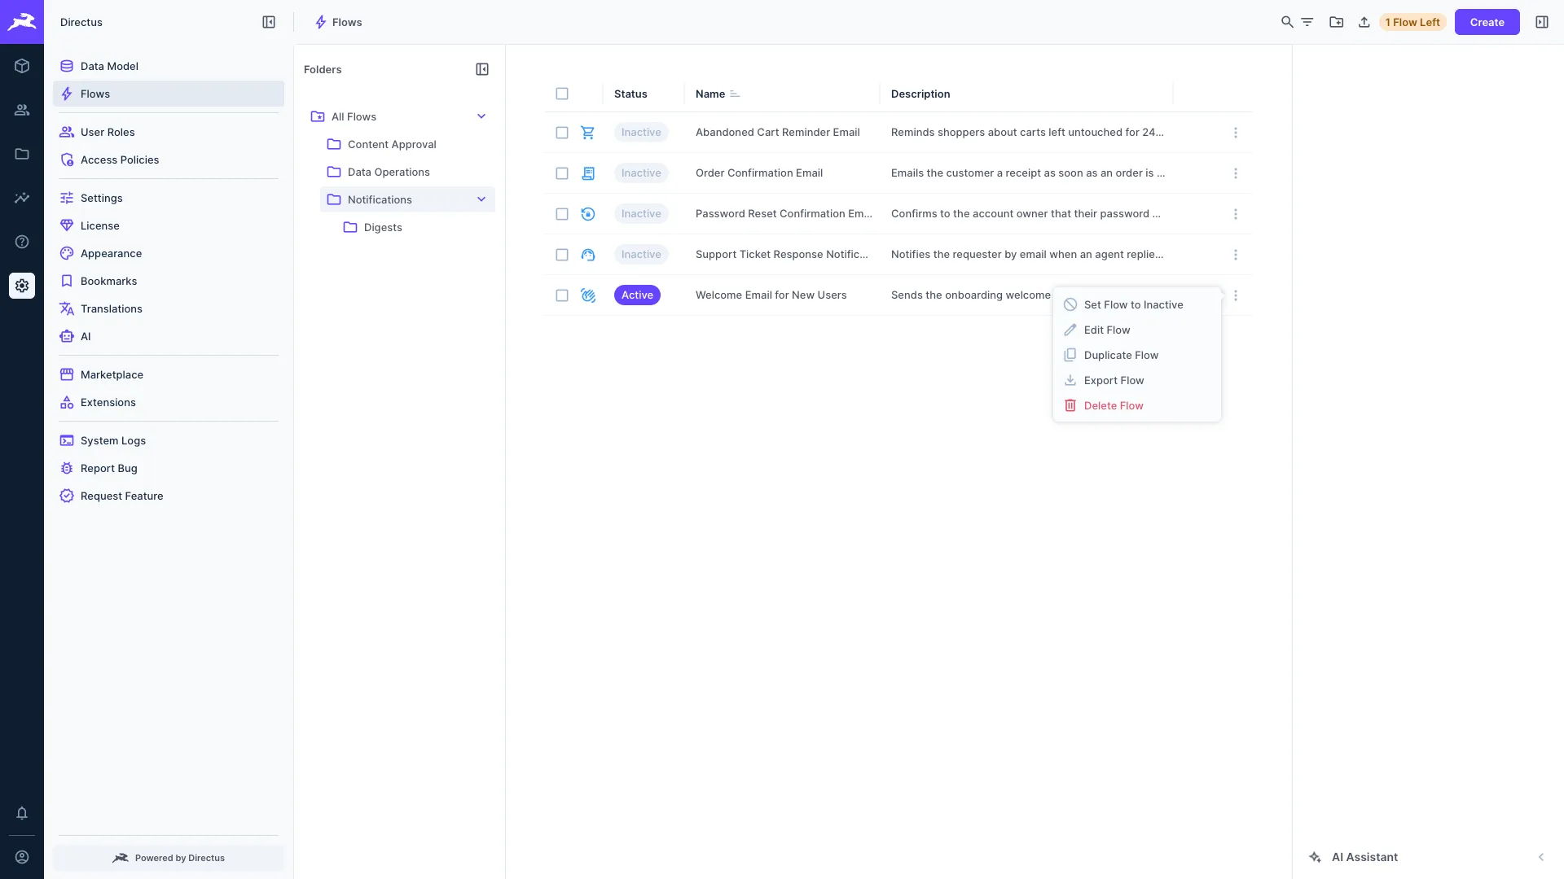
Task: Open User Roles in the sidebar
Action: (x=169, y=132)
